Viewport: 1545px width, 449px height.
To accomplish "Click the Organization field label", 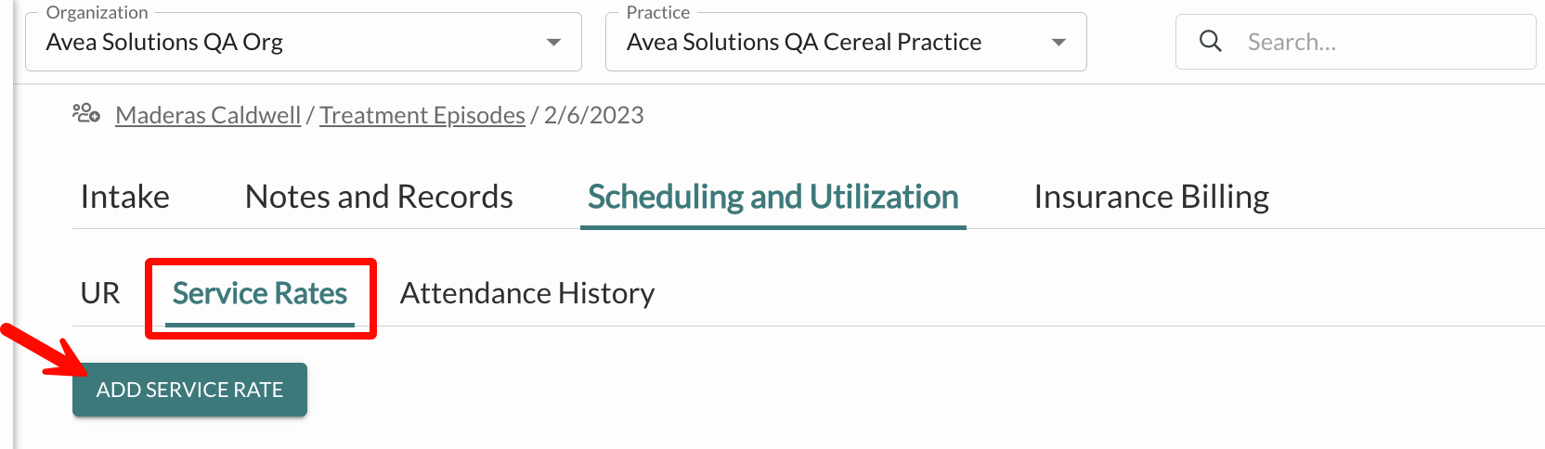I will [97, 12].
